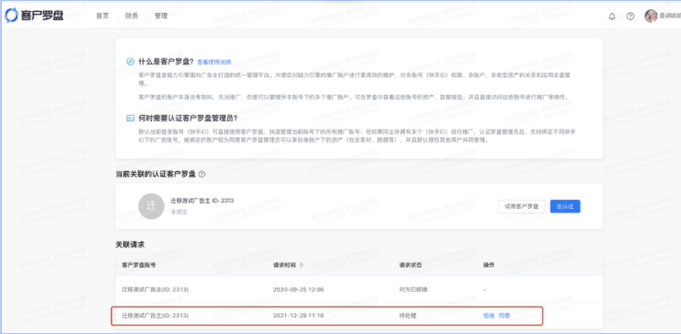681x334 pixels.
Task: Open the help question-mark icon in header
Action: (x=630, y=16)
